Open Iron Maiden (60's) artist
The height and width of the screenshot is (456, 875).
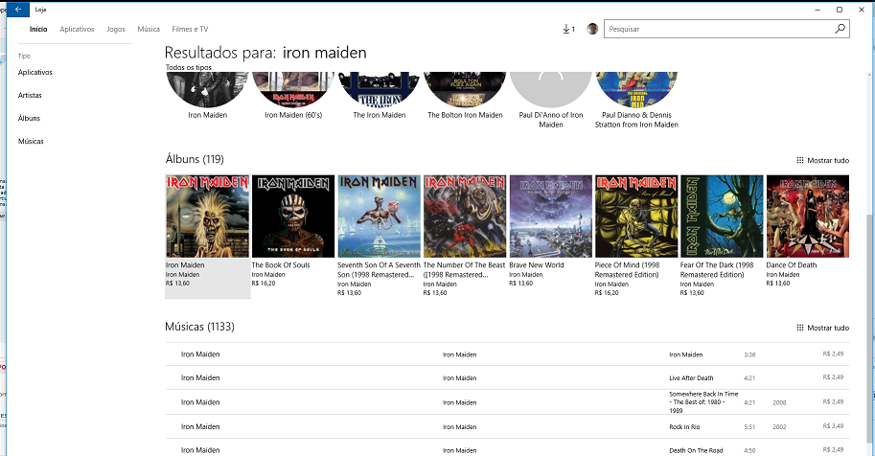(293, 89)
